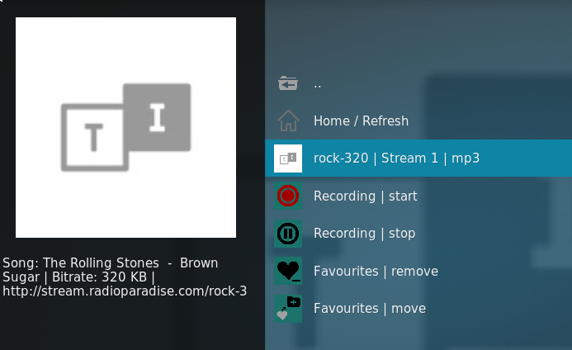Click the Bitrate: 320 KB text
Screen dimensions: 572x350
click(99, 277)
